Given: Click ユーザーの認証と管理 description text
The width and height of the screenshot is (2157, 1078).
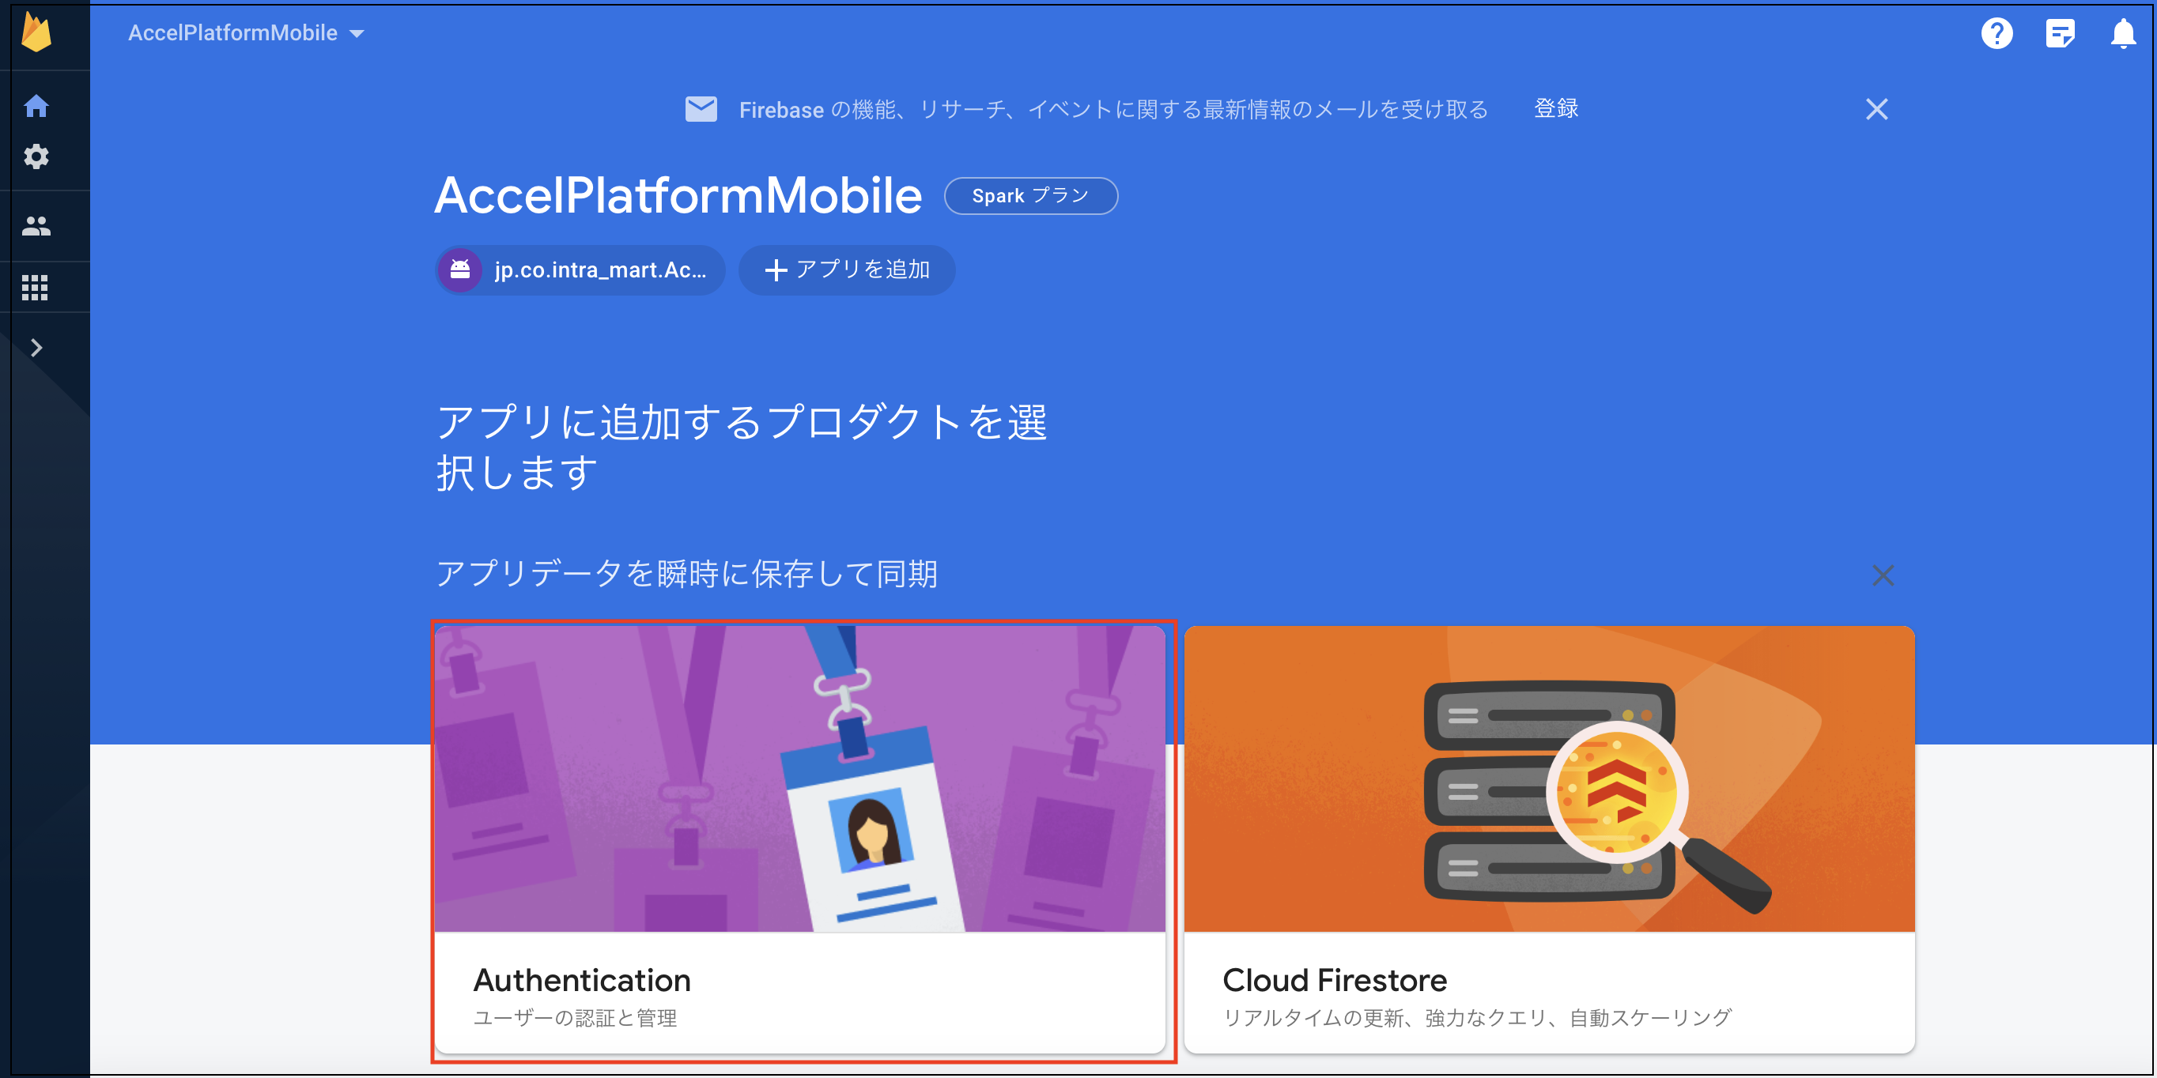Looking at the screenshot, I should click(x=574, y=1018).
